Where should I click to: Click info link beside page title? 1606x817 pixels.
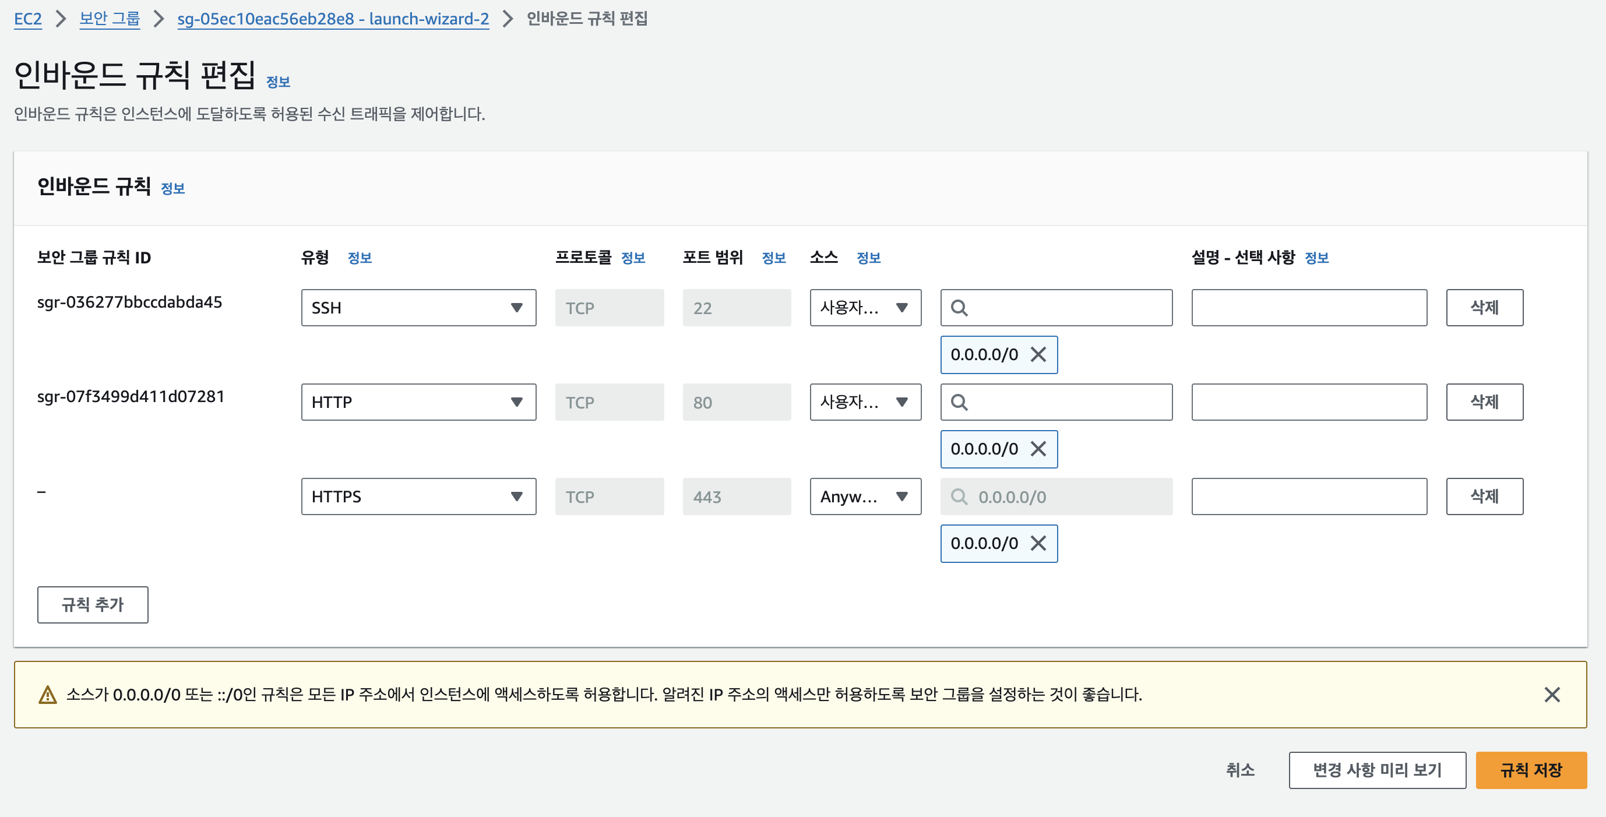tap(278, 82)
